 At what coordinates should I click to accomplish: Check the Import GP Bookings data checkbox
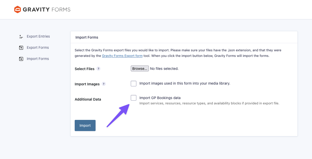point(134,98)
